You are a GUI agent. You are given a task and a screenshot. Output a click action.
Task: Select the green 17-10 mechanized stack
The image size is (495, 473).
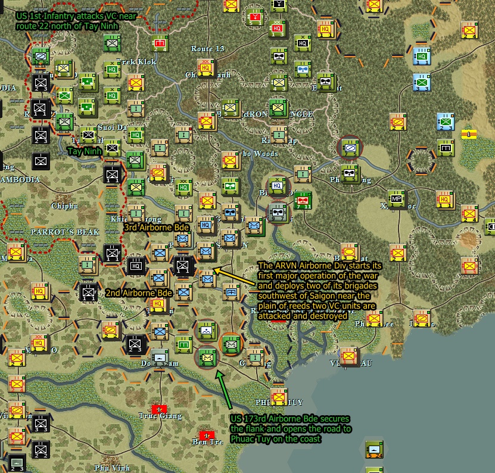coord(41,56)
